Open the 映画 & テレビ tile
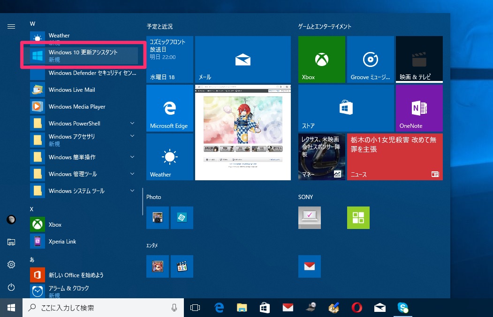The width and height of the screenshot is (493, 317). coord(419,59)
